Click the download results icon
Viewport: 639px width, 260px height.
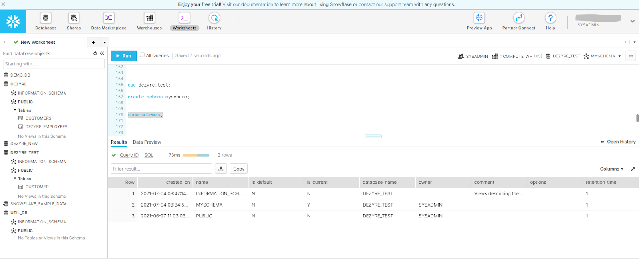221,169
